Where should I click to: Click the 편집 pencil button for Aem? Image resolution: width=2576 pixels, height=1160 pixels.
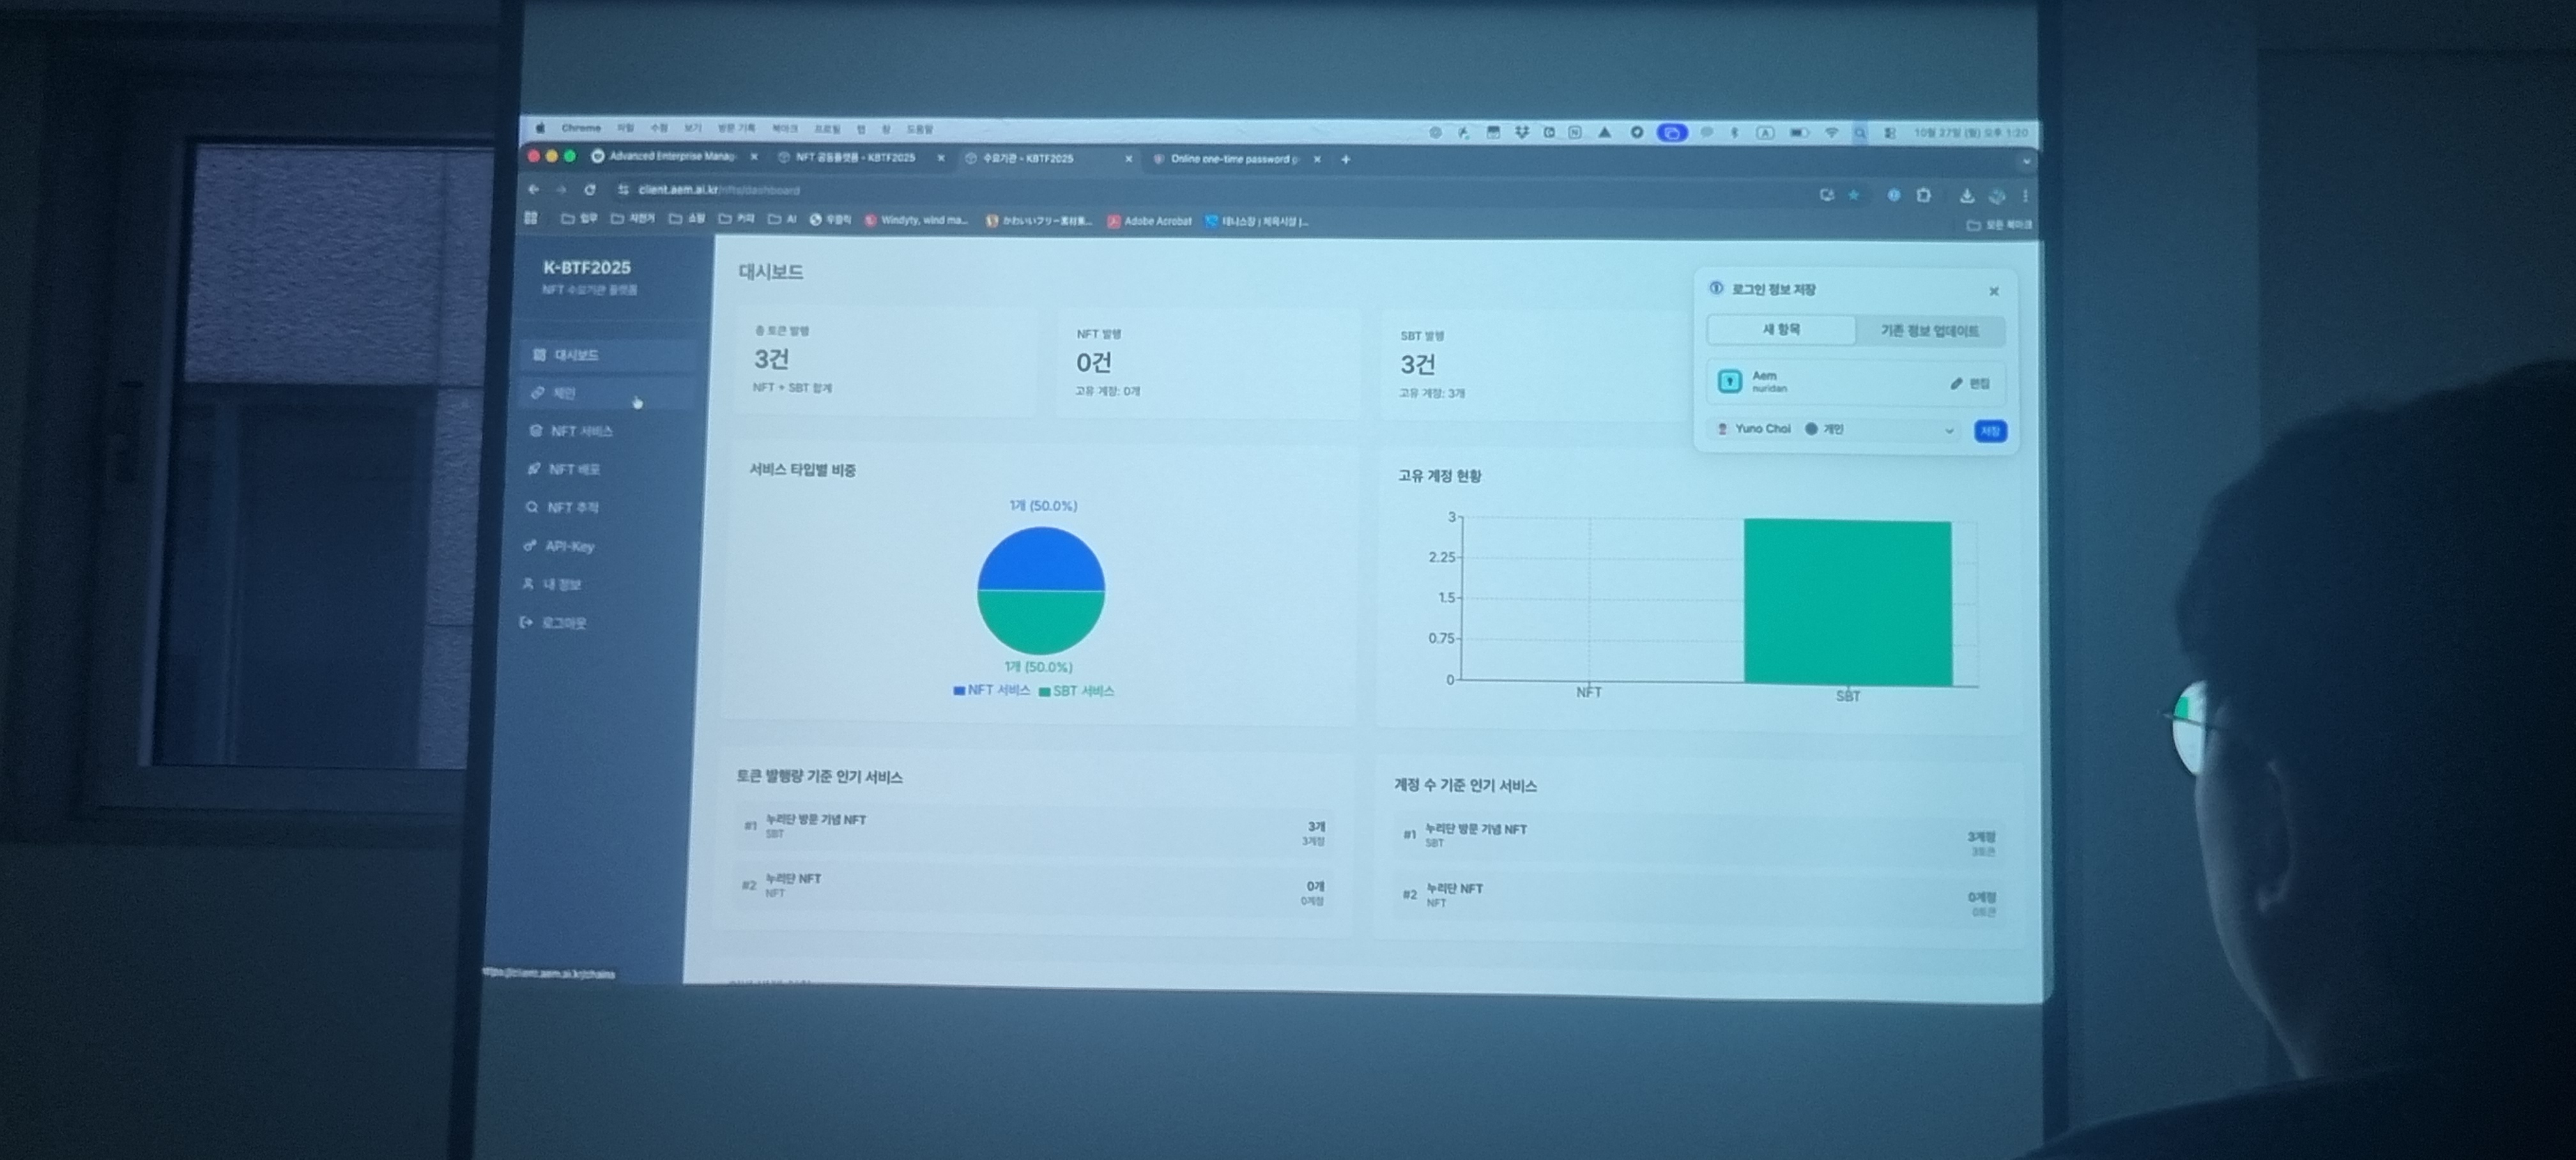coord(1970,384)
